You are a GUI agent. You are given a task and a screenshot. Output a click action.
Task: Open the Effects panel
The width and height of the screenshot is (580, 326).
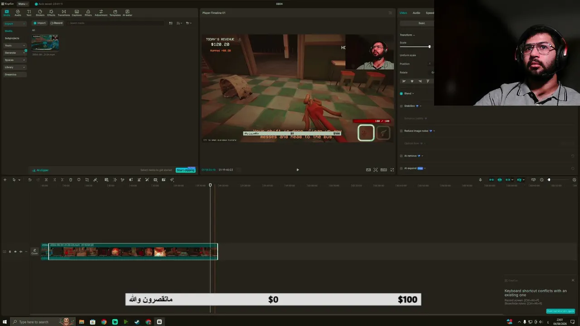[x=51, y=13]
